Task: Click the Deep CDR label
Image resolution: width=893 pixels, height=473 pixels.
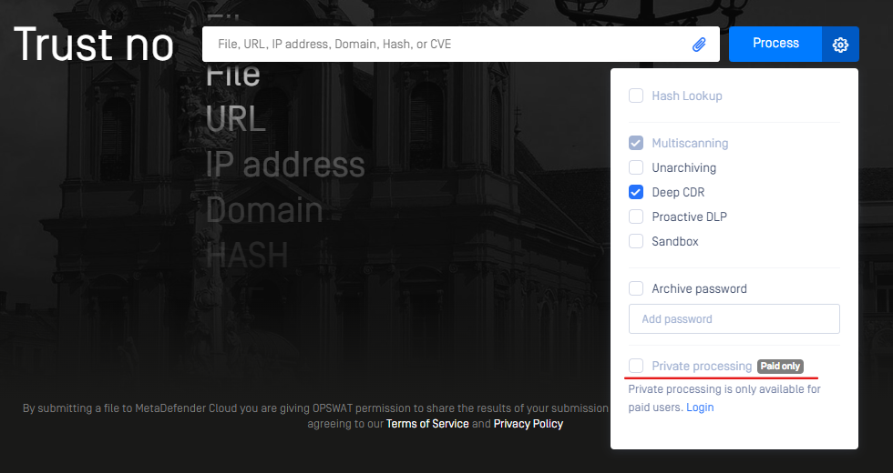Action: 678,192
